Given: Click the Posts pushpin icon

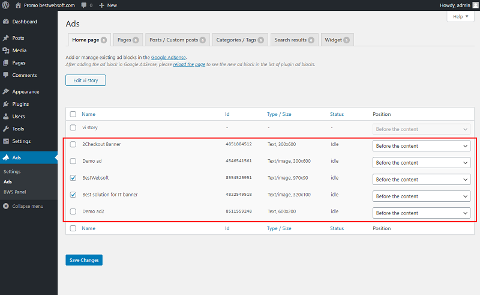Looking at the screenshot, I should click(x=6, y=38).
